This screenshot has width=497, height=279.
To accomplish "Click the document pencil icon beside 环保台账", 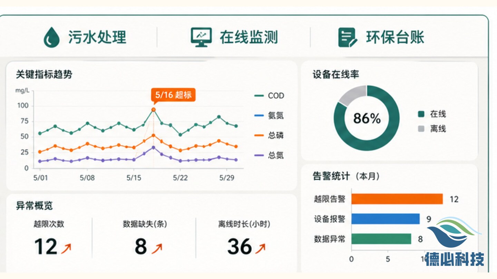I will pyautogui.click(x=348, y=37).
